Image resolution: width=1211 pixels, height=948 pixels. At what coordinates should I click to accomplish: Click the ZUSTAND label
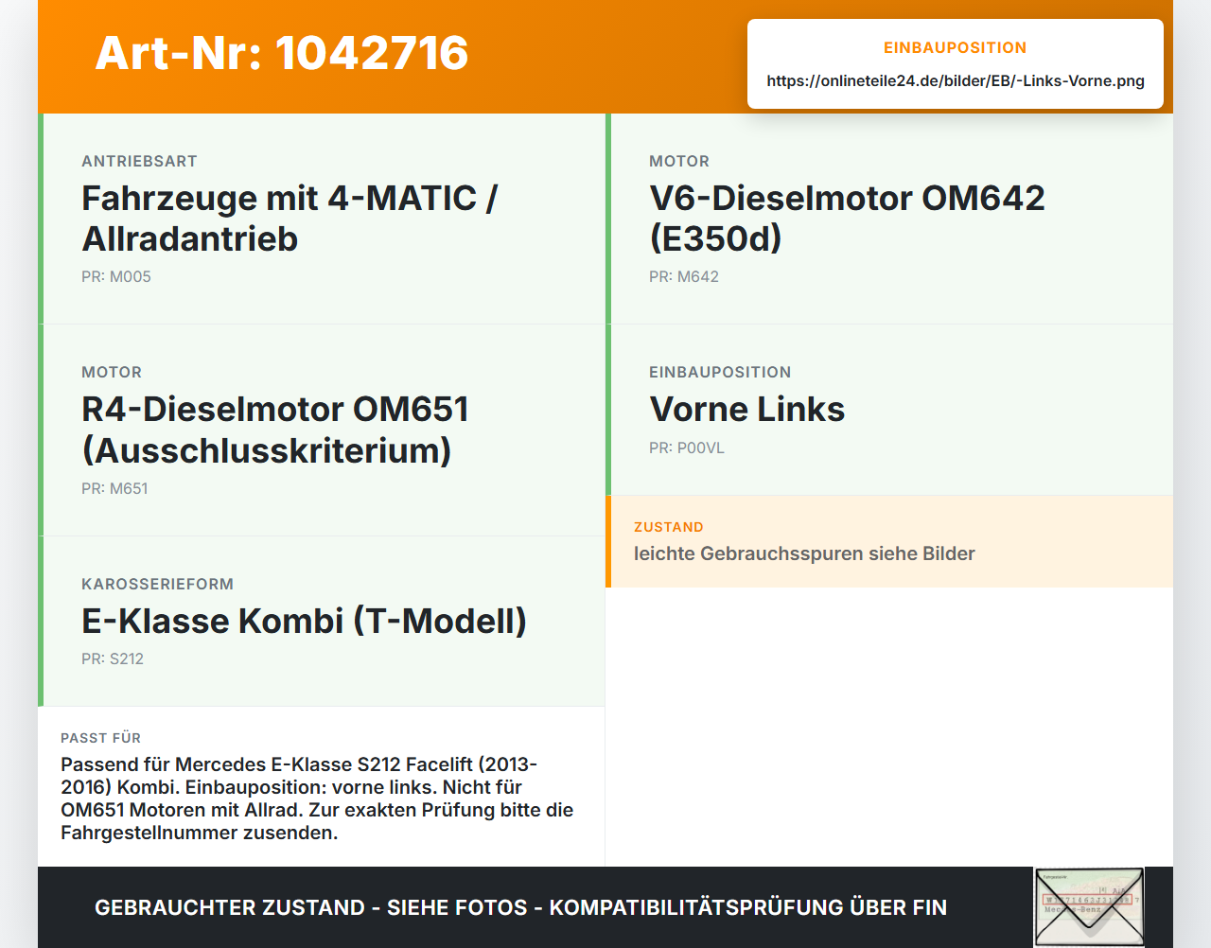tap(669, 527)
